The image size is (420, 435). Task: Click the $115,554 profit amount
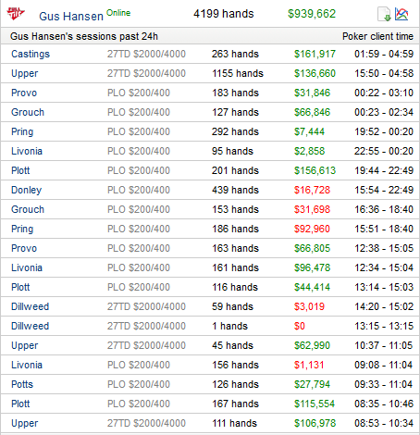click(x=315, y=404)
